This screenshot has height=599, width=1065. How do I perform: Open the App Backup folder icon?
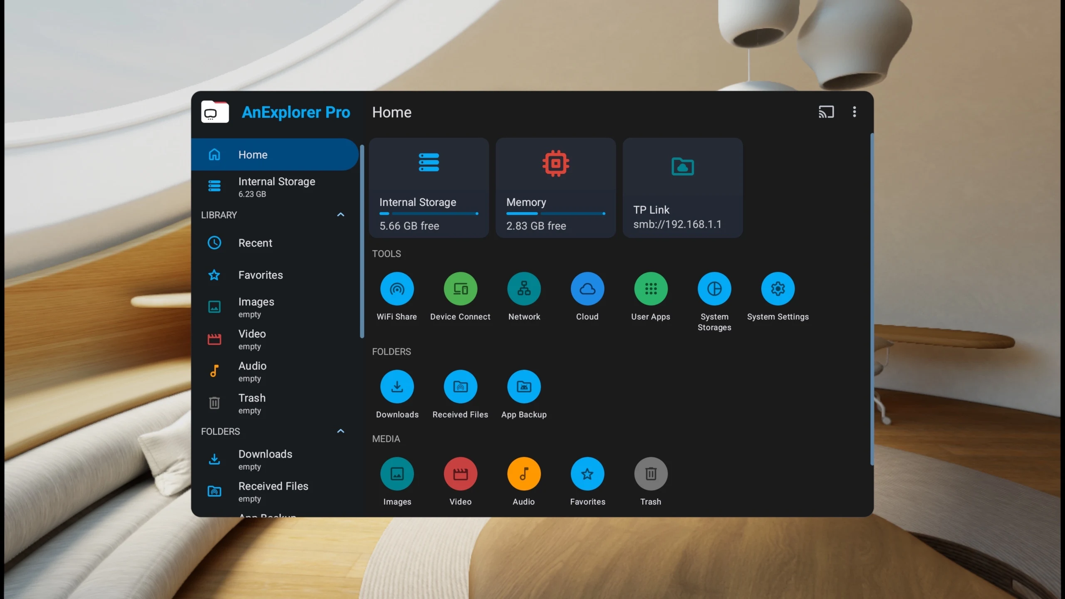click(x=524, y=386)
